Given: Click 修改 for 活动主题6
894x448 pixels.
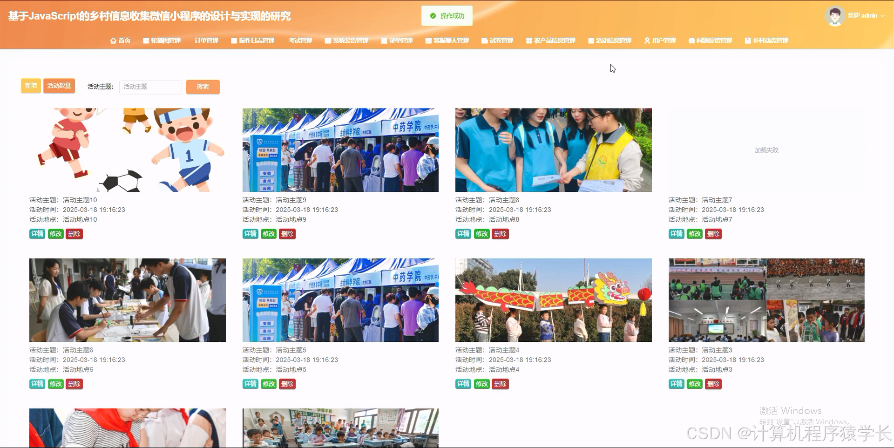Looking at the screenshot, I should tap(56, 384).
